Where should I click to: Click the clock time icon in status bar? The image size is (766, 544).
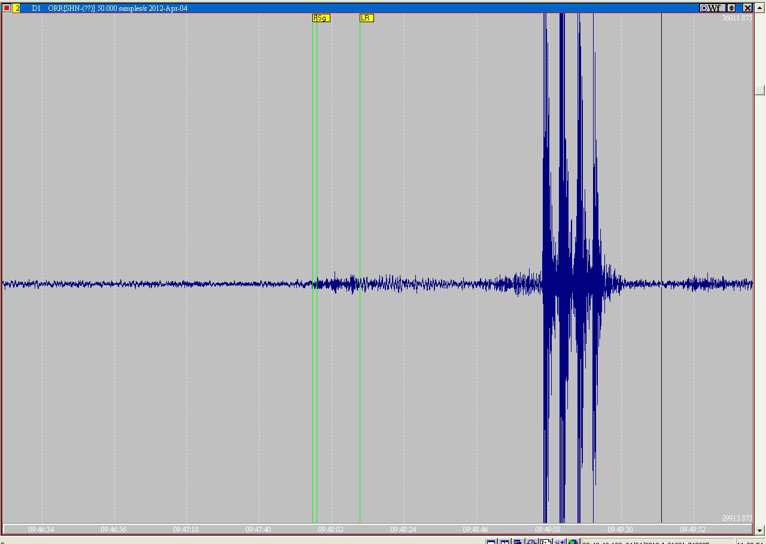(531, 543)
